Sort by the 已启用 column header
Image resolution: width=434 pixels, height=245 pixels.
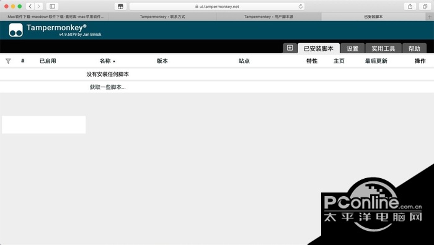(48, 61)
